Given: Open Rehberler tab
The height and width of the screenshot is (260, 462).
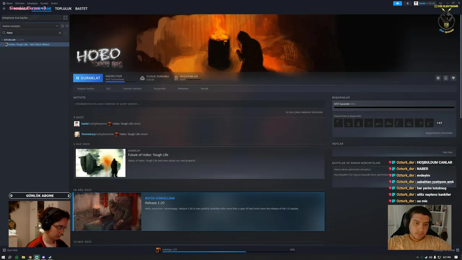Looking at the screenshot, I should tap(183, 88).
